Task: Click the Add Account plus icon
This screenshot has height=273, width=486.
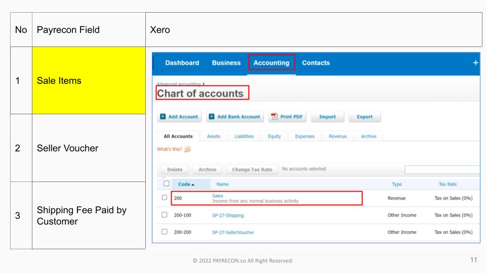Action: click(163, 117)
